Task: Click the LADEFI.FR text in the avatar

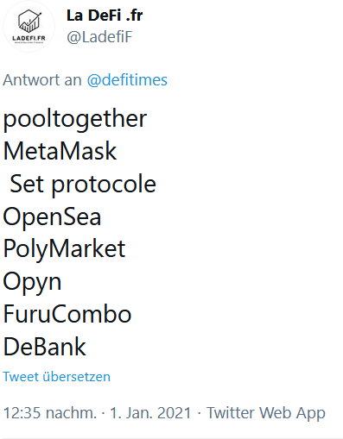Action: (x=29, y=38)
